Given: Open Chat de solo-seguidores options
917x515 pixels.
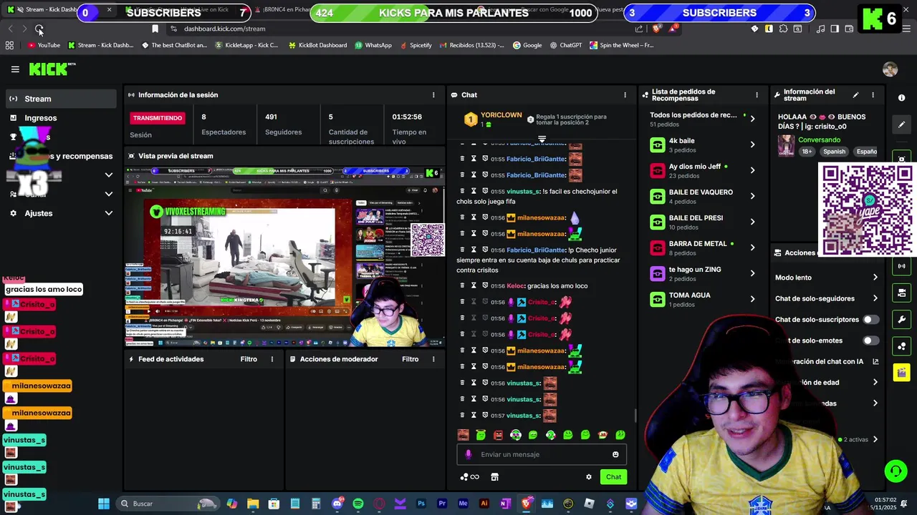Looking at the screenshot, I should [x=875, y=298].
